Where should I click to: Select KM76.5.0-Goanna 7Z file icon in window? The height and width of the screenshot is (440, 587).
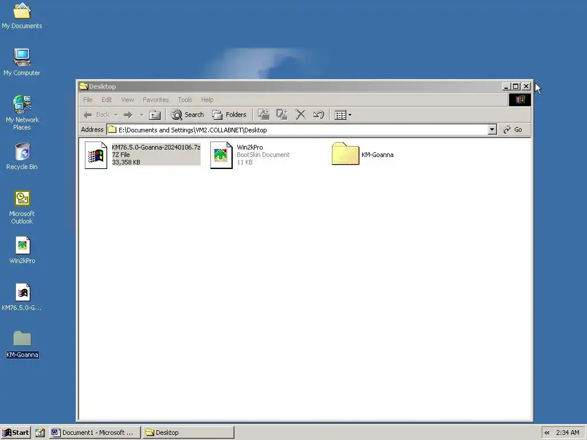click(x=96, y=155)
